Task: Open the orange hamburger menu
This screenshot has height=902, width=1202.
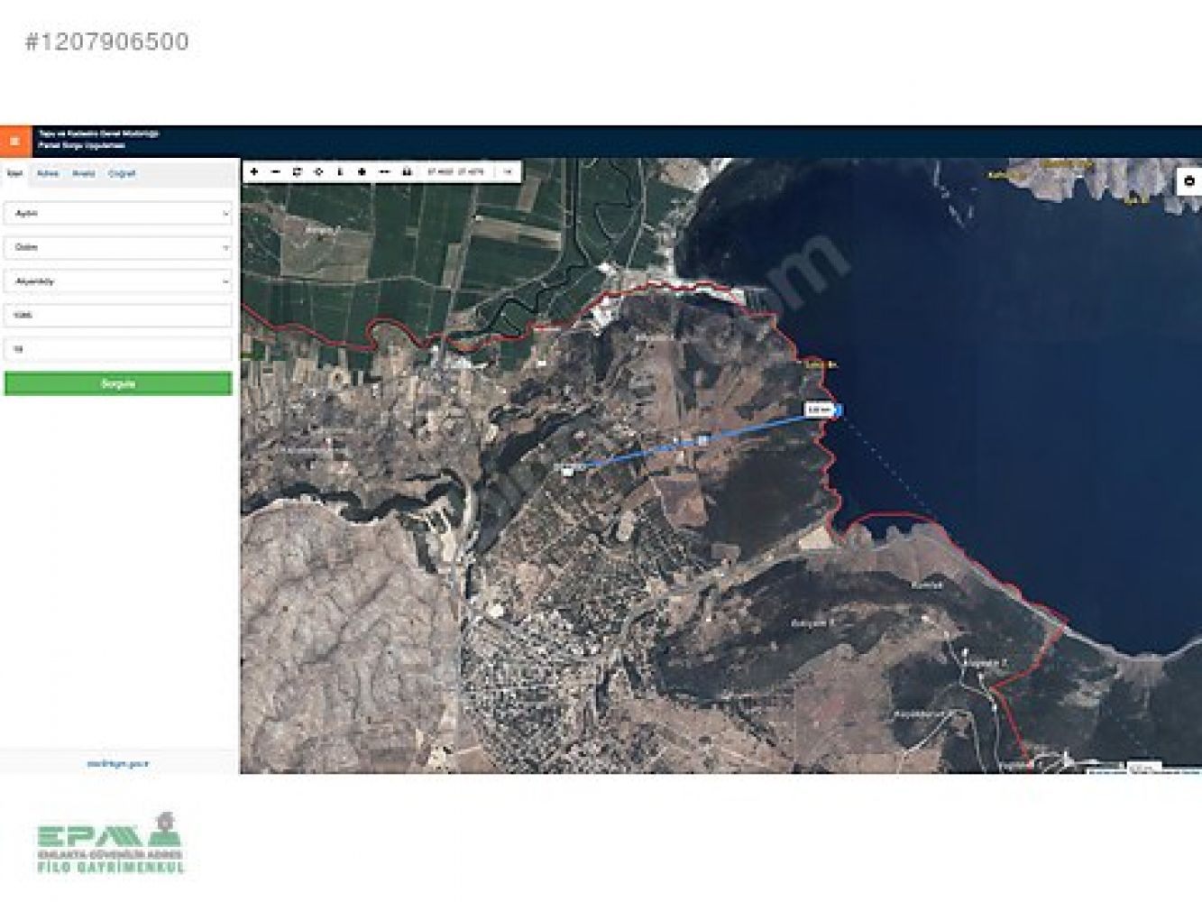Action: coord(14,142)
